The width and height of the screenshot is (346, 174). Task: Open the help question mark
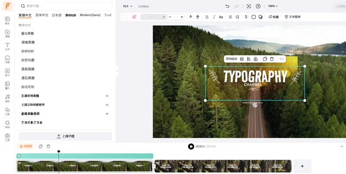pos(258,6)
